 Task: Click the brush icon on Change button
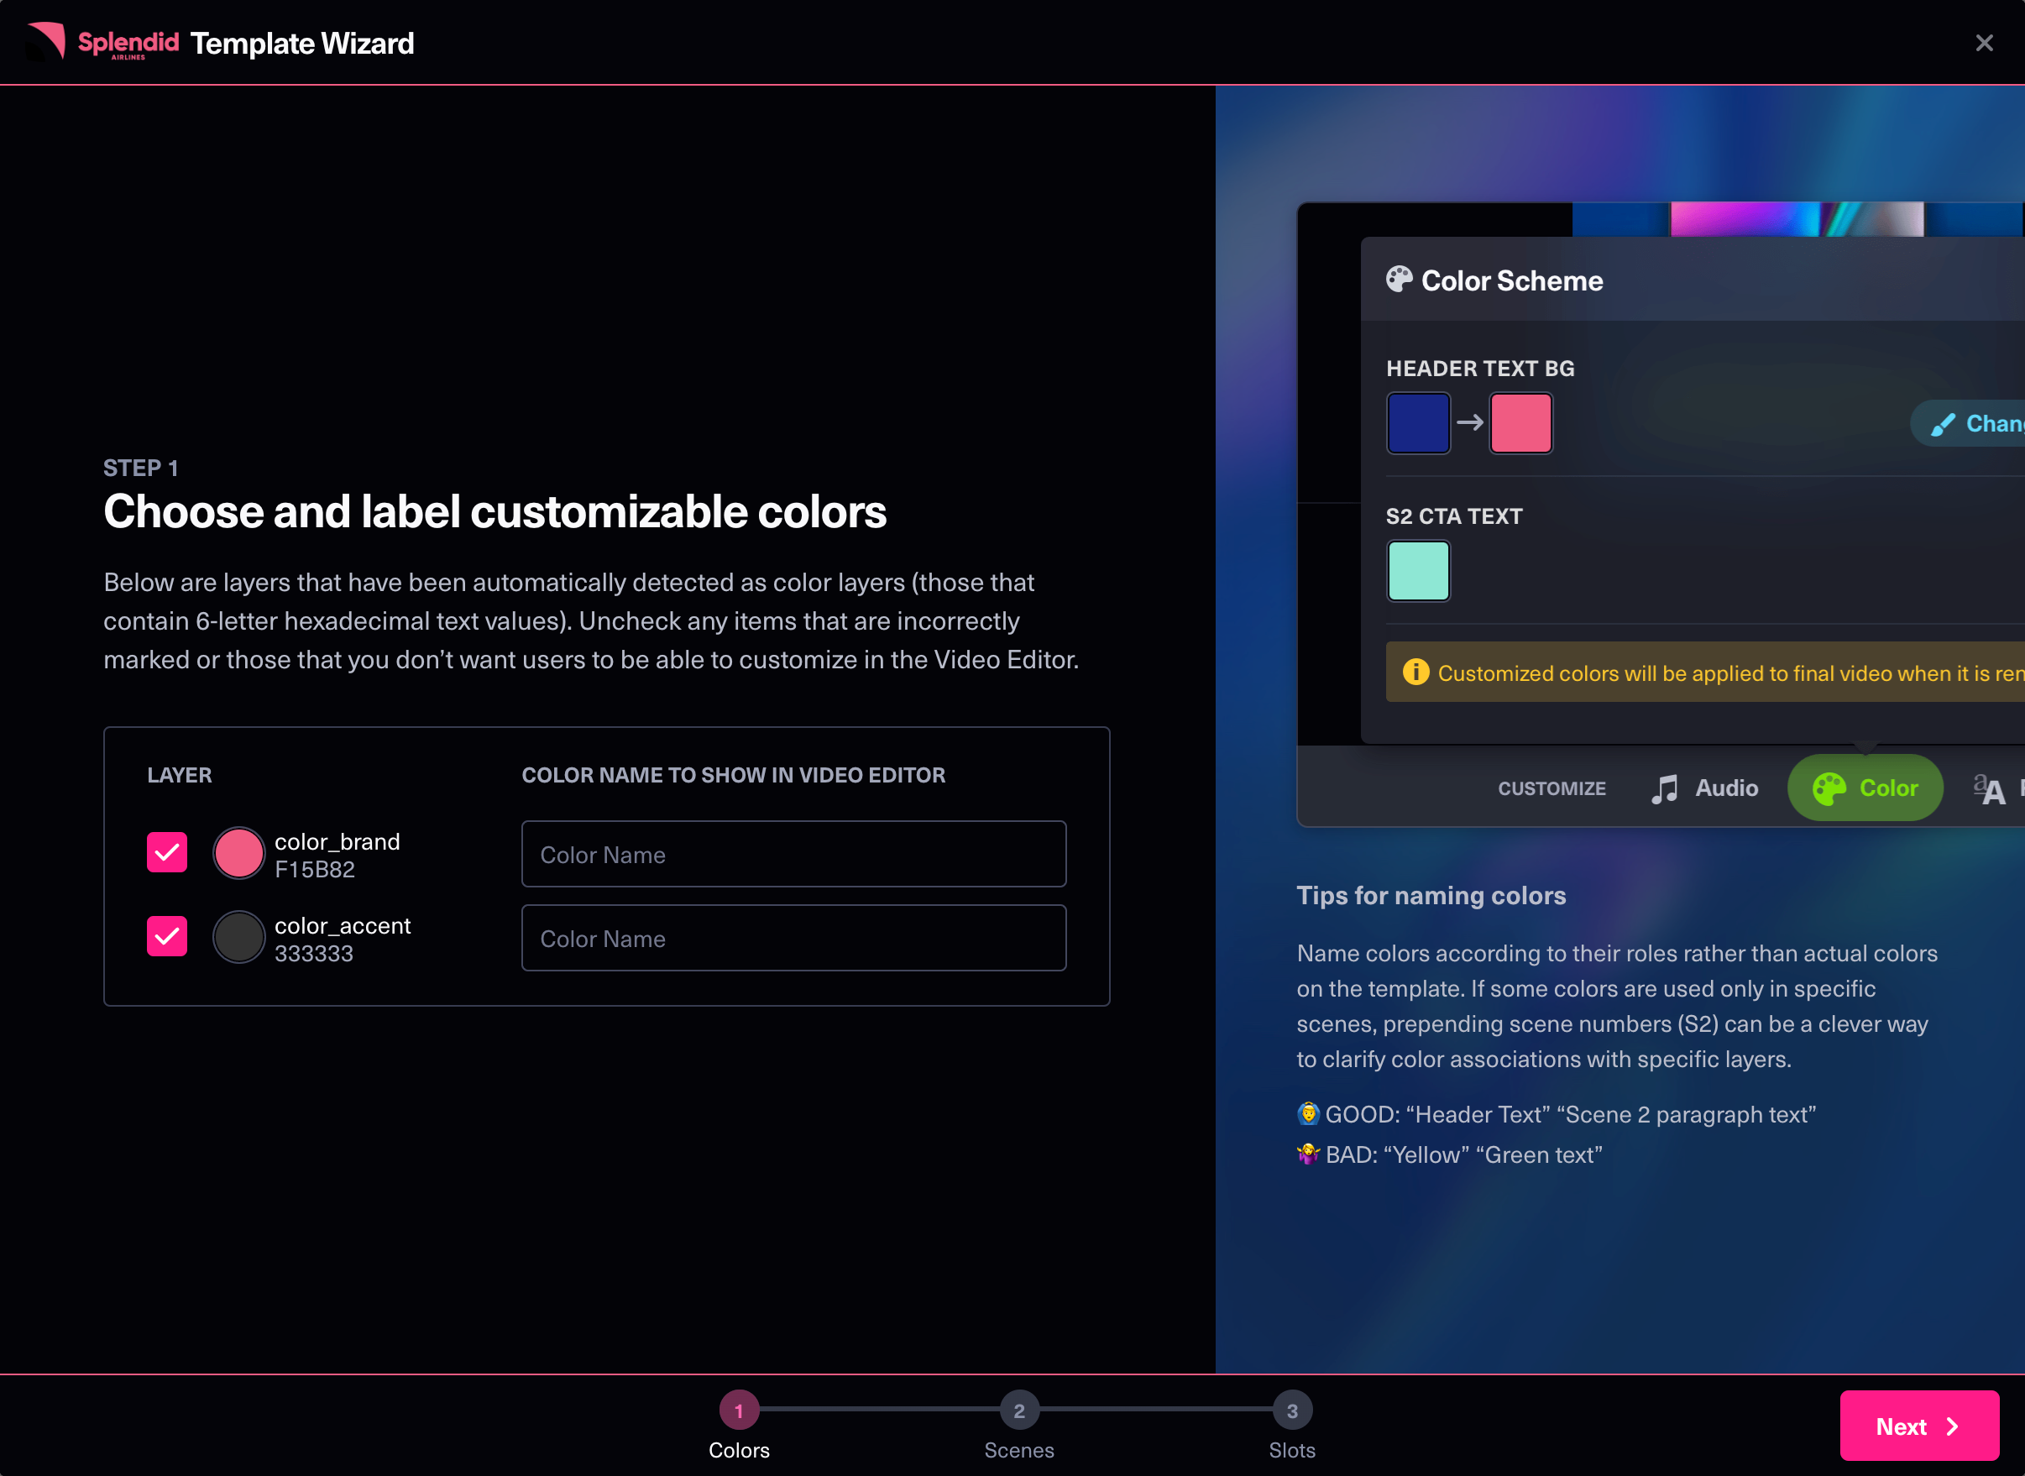pos(1943,424)
